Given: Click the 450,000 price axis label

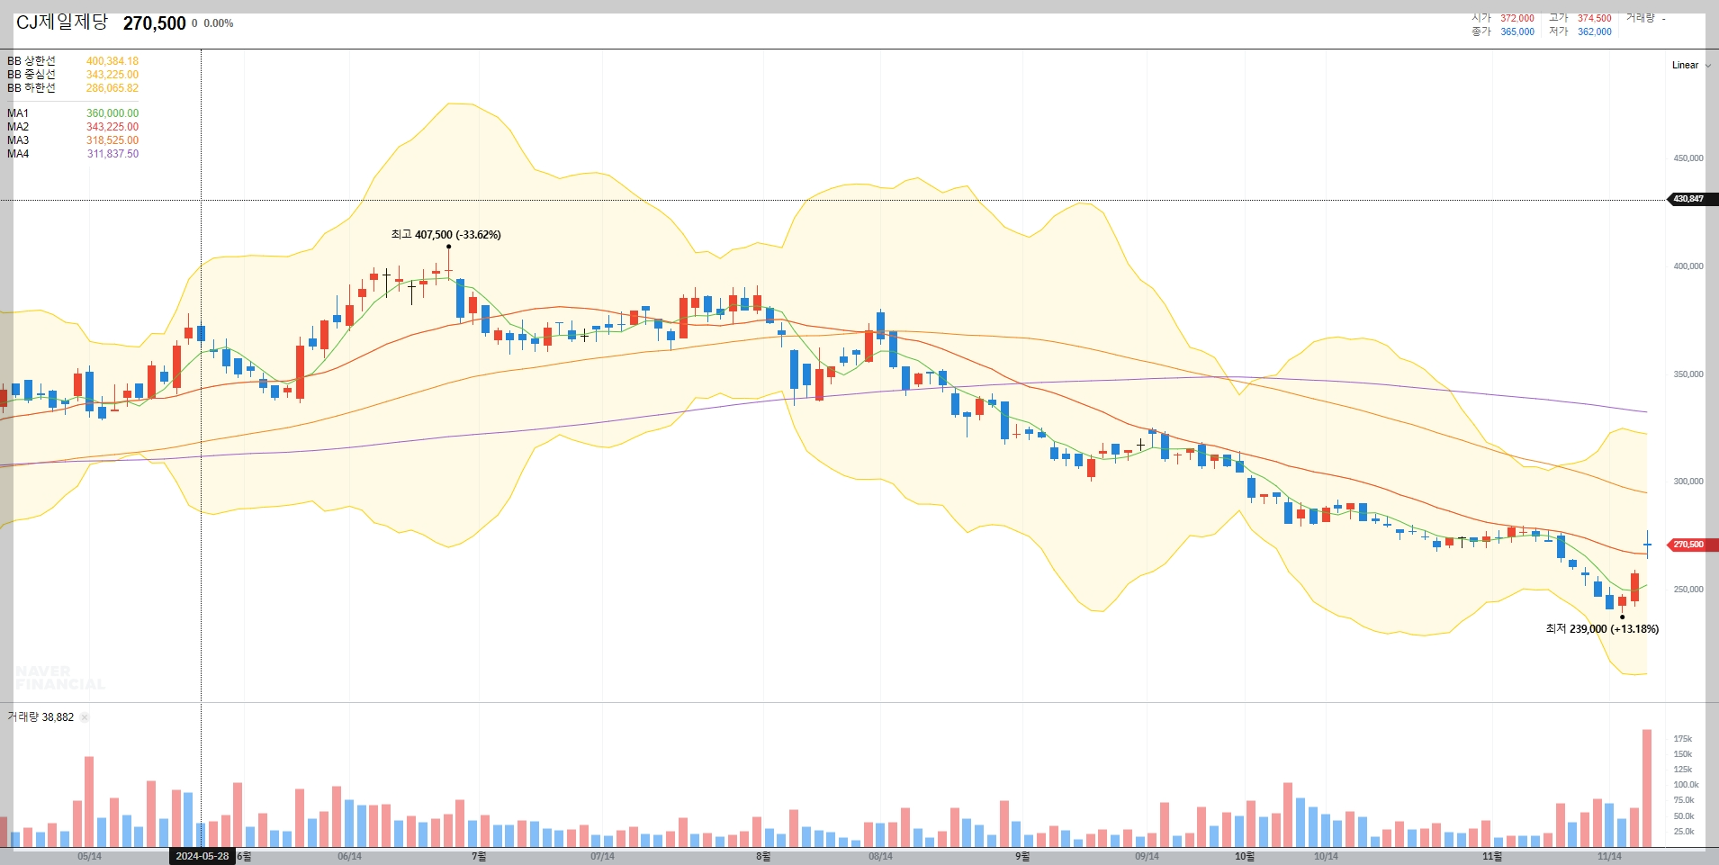Looking at the screenshot, I should coord(1688,158).
